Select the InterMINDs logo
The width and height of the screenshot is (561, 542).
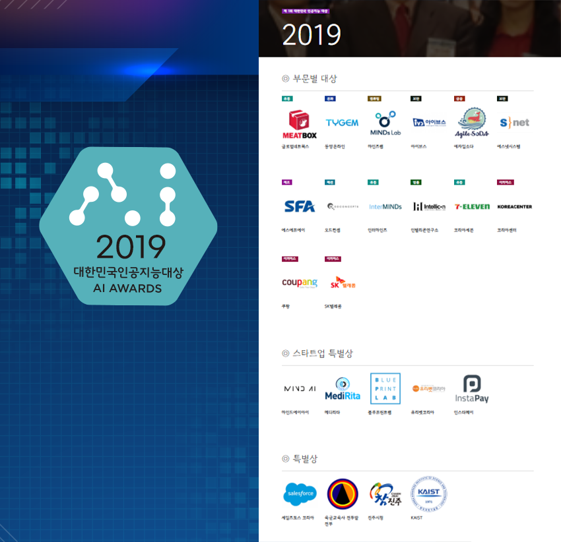tap(385, 206)
